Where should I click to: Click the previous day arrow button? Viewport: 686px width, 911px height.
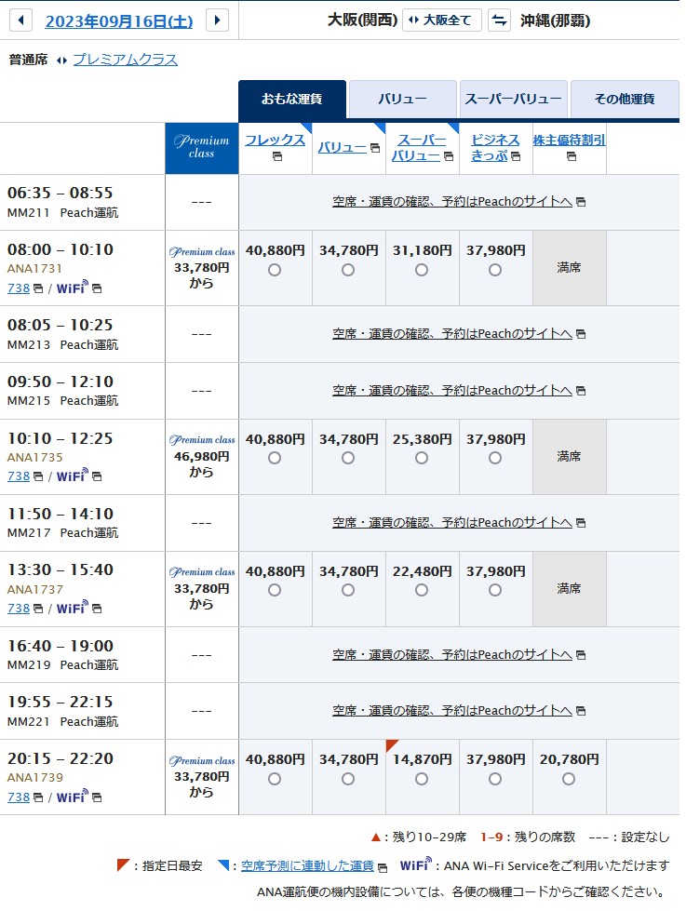20,20
